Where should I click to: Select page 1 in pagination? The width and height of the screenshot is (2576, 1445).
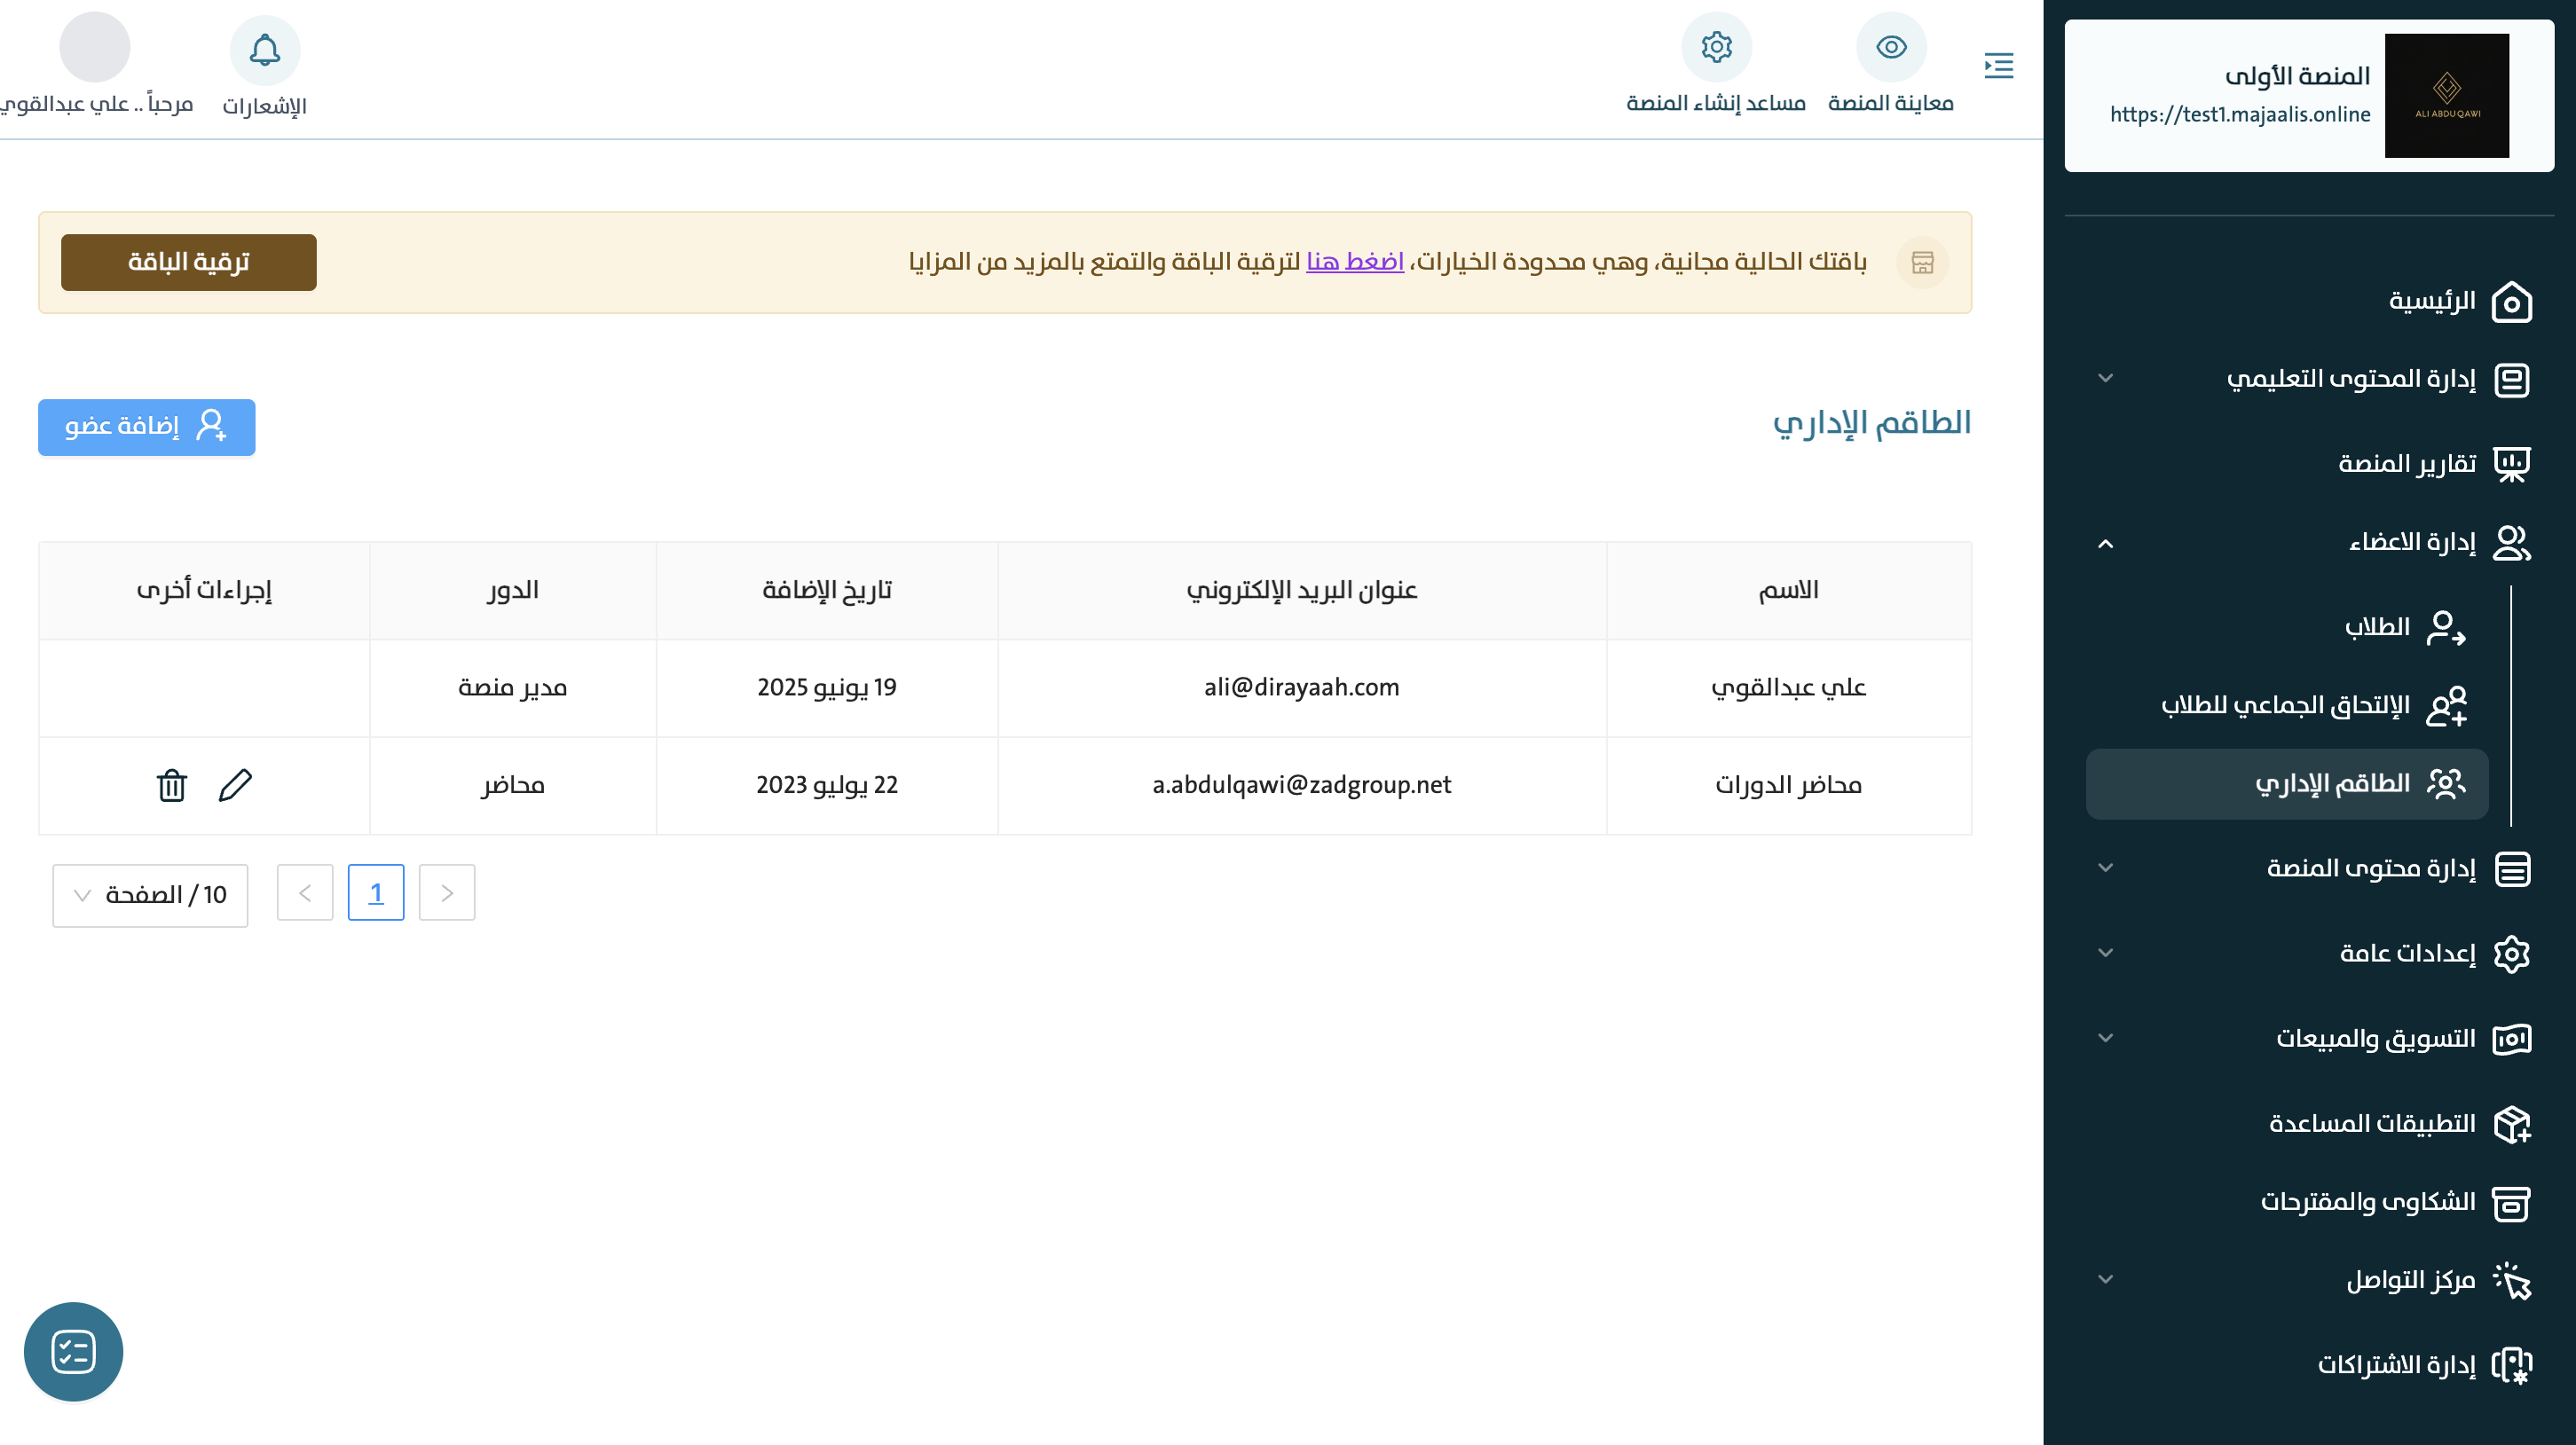[375, 892]
